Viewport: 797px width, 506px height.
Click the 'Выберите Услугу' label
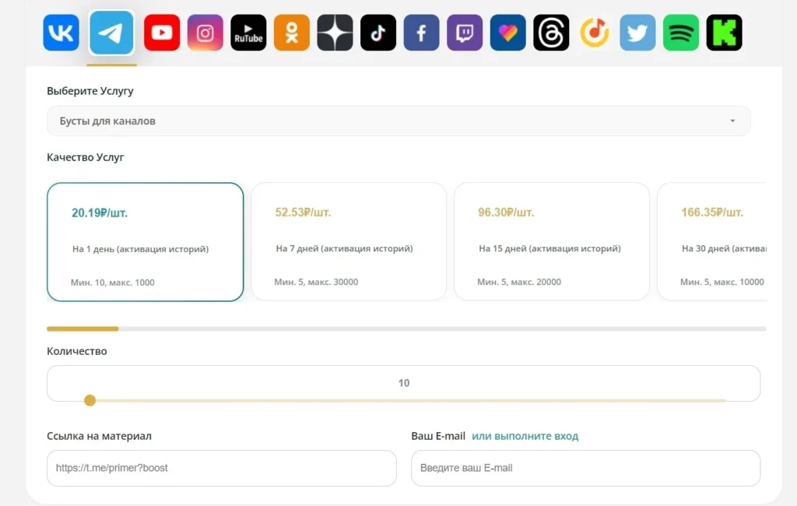tap(90, 91)
